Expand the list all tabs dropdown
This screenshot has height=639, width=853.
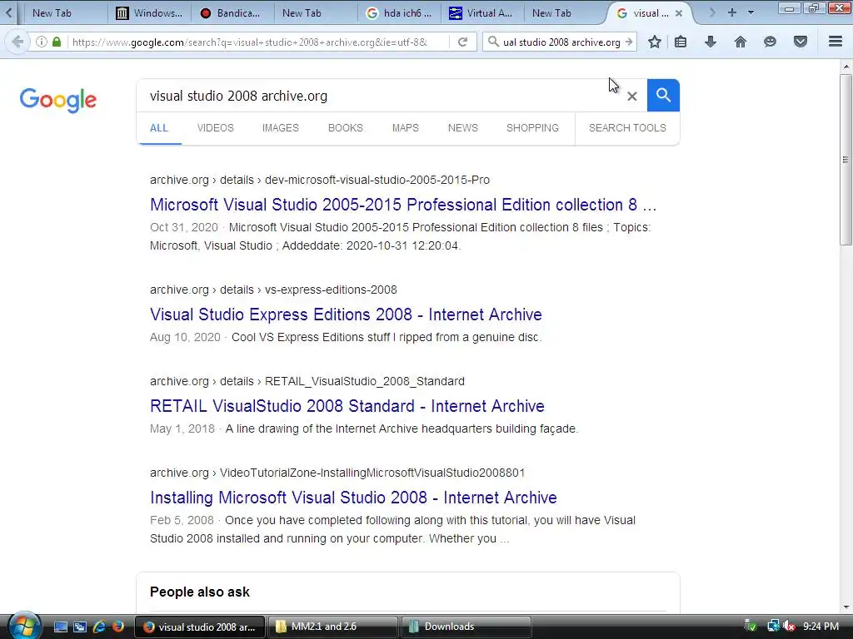[751, 12]
